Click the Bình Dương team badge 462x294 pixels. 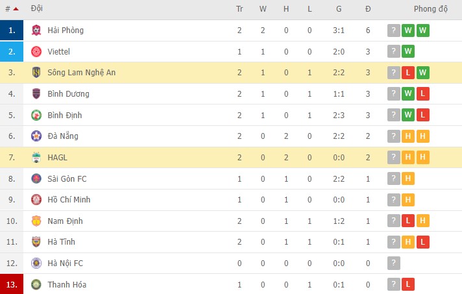pos(36,93)
